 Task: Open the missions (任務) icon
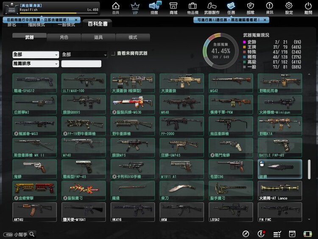[x=231, y=8]
